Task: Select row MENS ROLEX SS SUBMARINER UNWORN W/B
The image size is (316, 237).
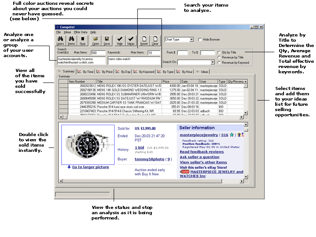Action: coord(151,94)
